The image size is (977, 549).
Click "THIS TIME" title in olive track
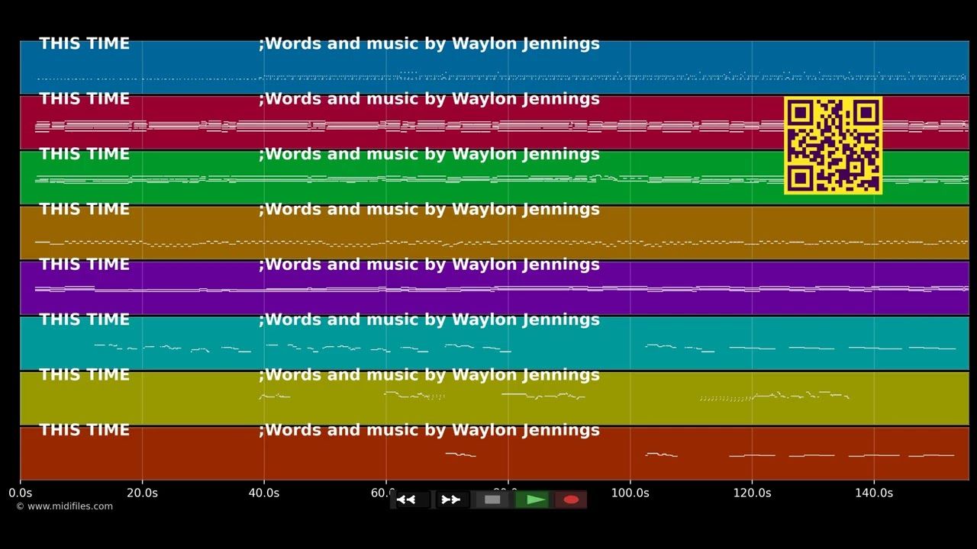[x=84, y=374]
